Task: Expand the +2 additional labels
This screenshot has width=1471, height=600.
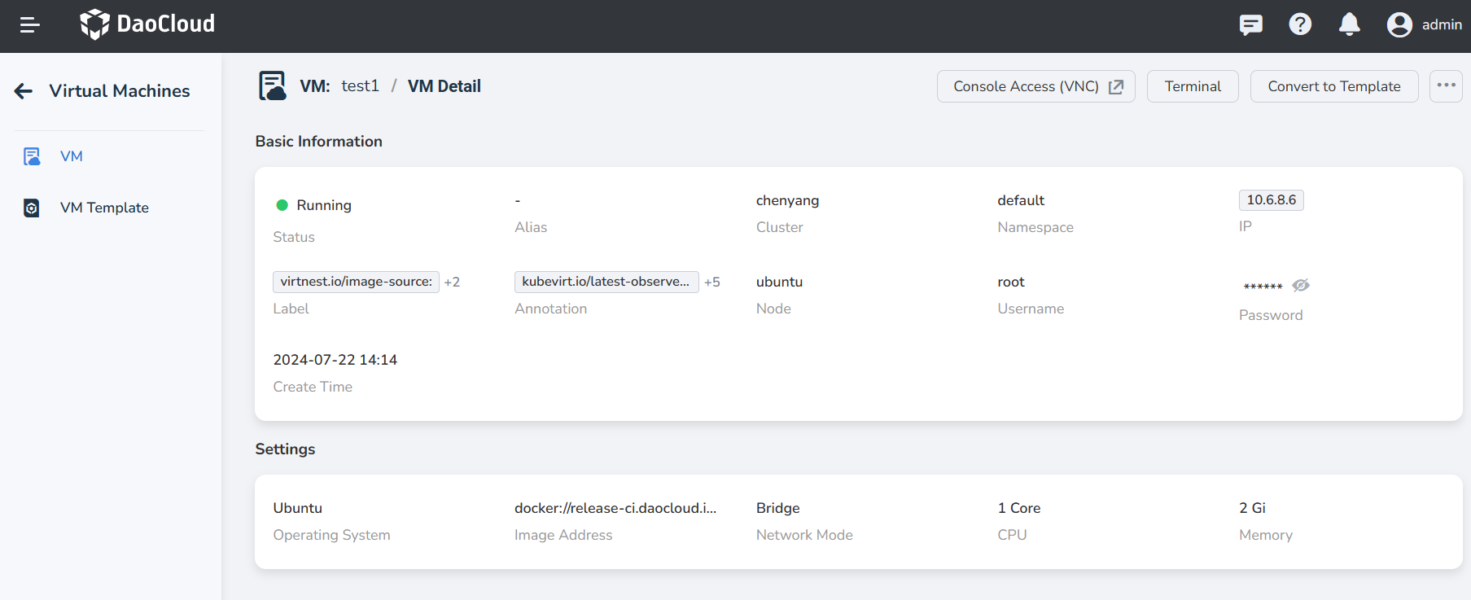Action: tap(452, 282)
